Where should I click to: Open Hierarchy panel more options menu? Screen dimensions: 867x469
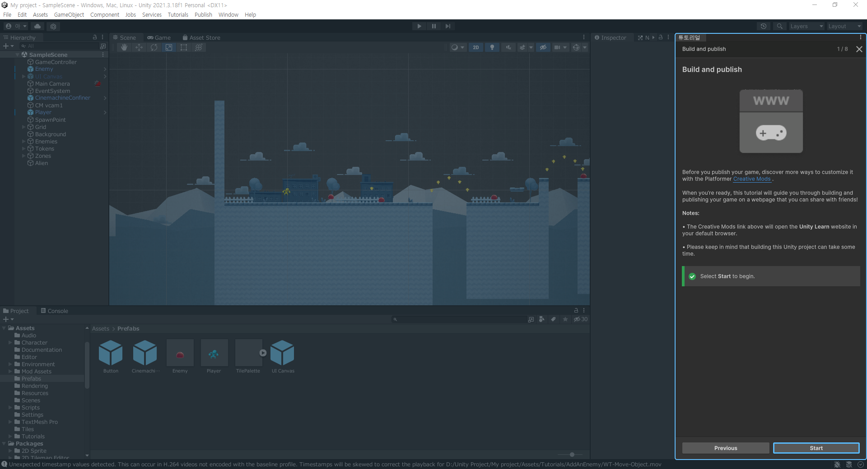103,37
